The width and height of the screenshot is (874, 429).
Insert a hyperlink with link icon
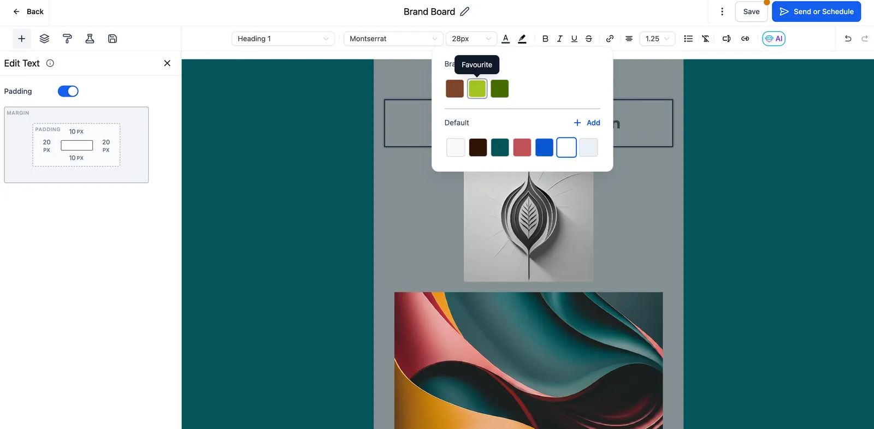(610, 39)
